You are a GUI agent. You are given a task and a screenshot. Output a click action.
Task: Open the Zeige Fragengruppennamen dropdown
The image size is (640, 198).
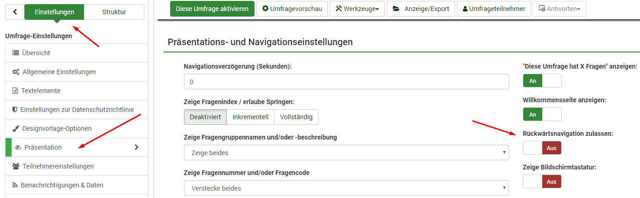[x=346, y=152]
